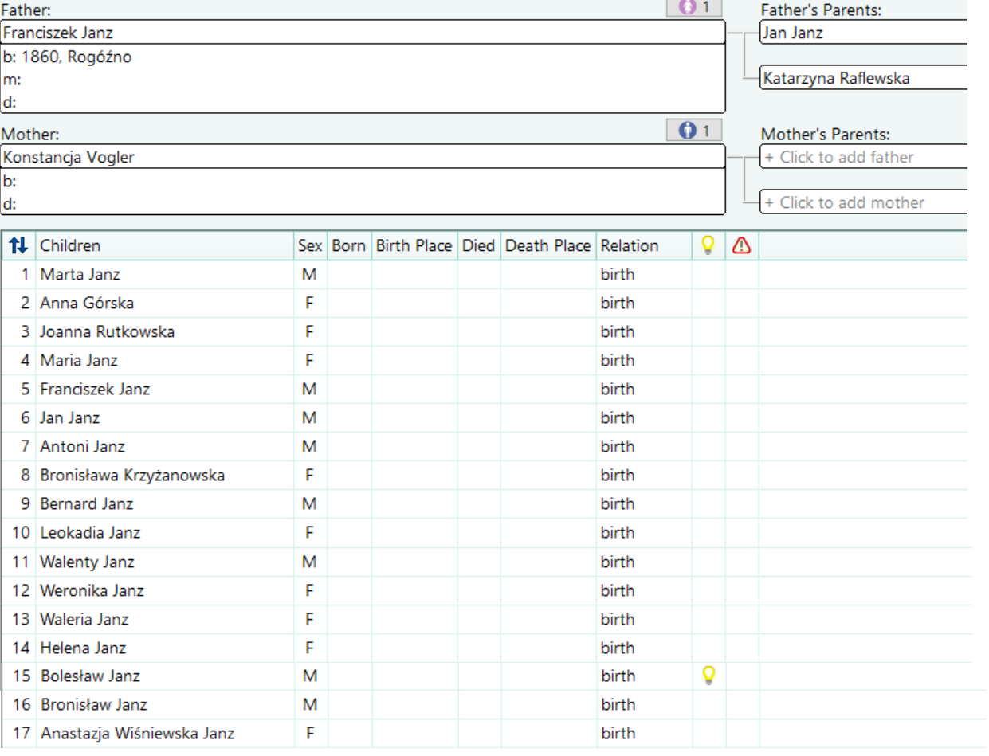989x756 pixels.
Task: Select the mother name field Konstancja Vogler
Action: (x=363, y=157)
